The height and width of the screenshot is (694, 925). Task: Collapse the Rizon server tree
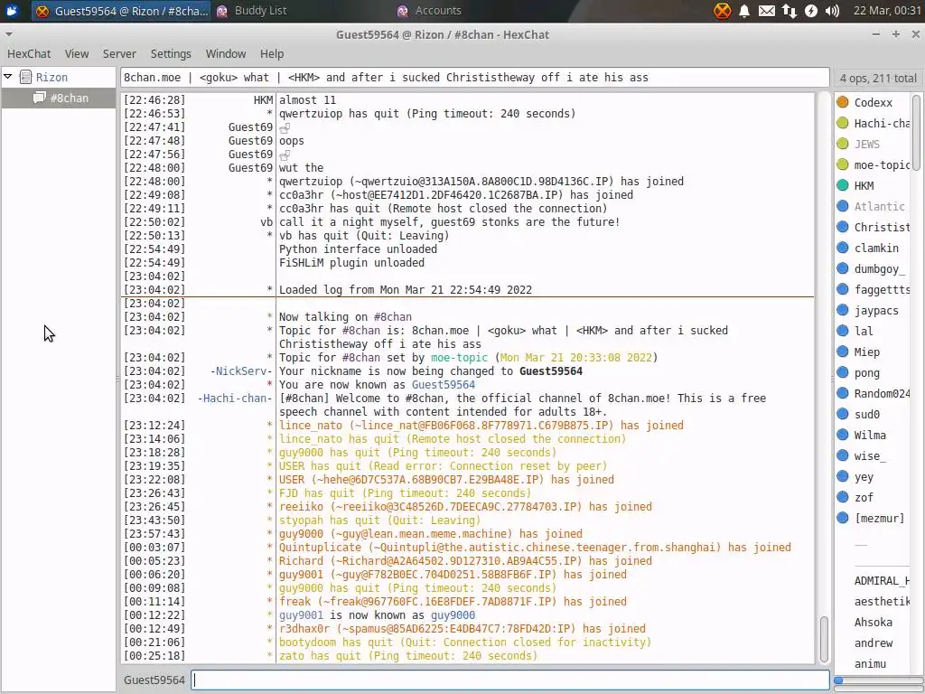[x=7, y=77]
